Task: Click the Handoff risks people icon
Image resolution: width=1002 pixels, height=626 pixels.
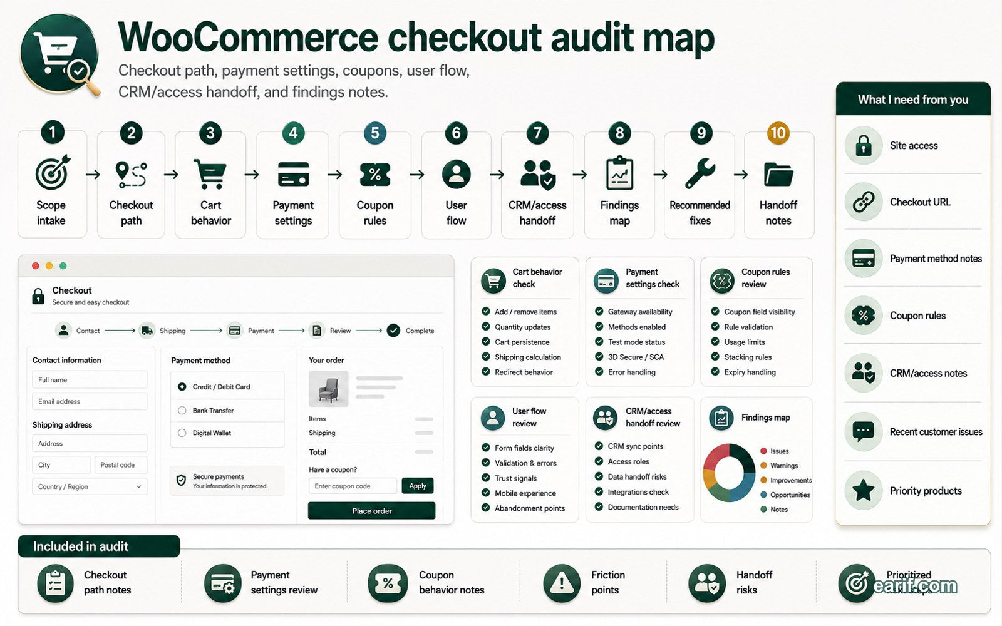Action: 707,583
